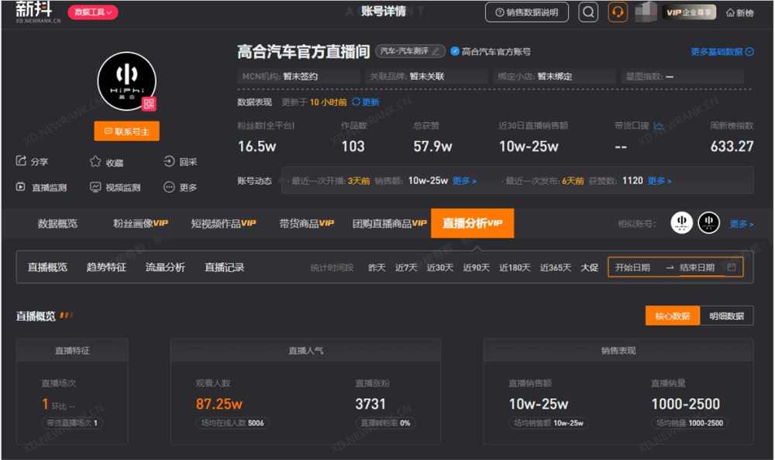Viewport: 775px width, 460px height.
Task: Select the 近30天 statistics period
Action: click(x=439, y=266)
